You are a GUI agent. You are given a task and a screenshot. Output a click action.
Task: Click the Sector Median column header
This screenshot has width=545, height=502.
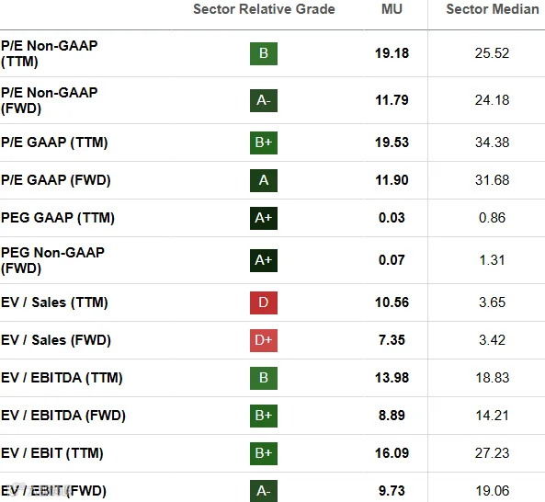click(493, 9)
